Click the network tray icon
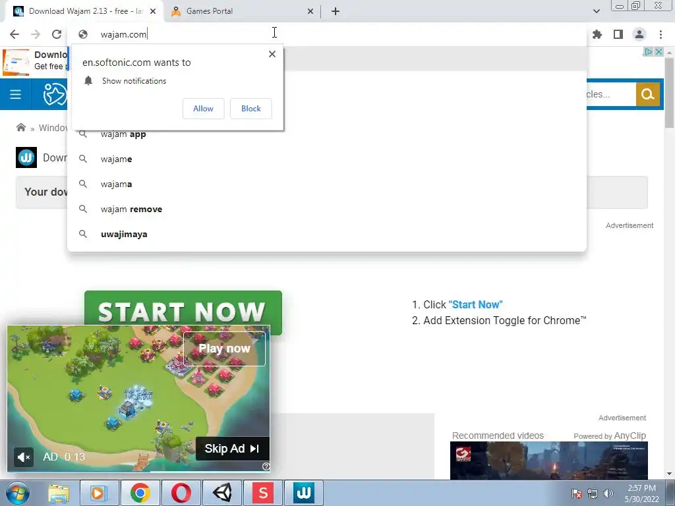The width and height of the screenshot is (675, 506). click(593, 493)
